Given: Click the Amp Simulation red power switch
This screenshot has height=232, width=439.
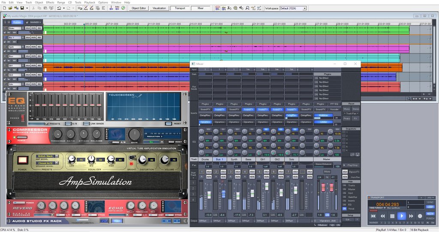Looking at the screenshot, I should pos(22,160).
